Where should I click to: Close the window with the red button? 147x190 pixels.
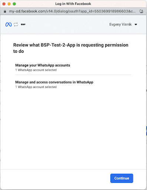click(4, 4)
